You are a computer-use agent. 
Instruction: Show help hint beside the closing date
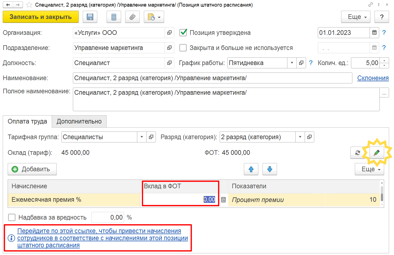pyautogui.click(x=384, y=48)
